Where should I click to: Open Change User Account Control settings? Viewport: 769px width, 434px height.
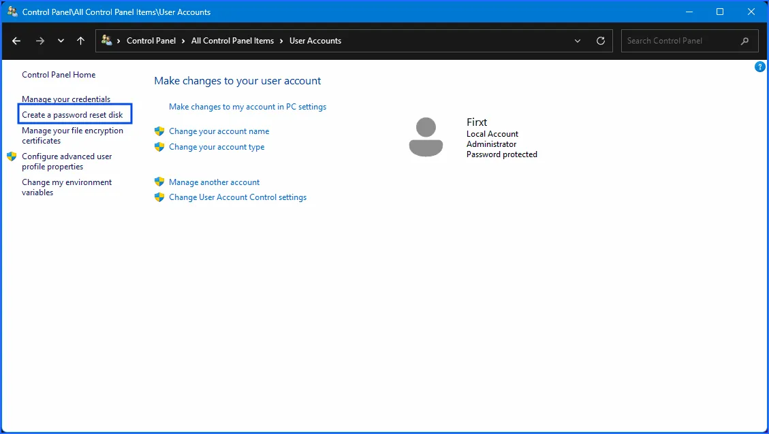(238, 197)
